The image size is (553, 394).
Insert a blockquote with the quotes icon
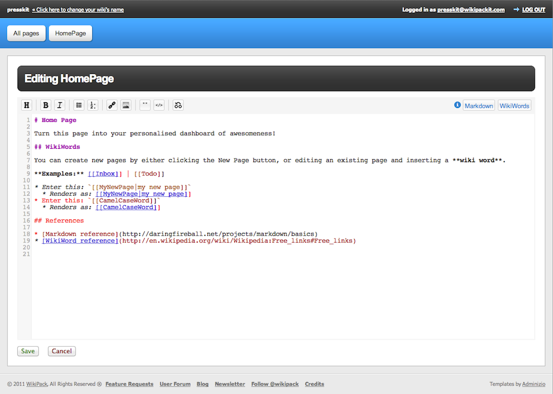click(145, 105)
